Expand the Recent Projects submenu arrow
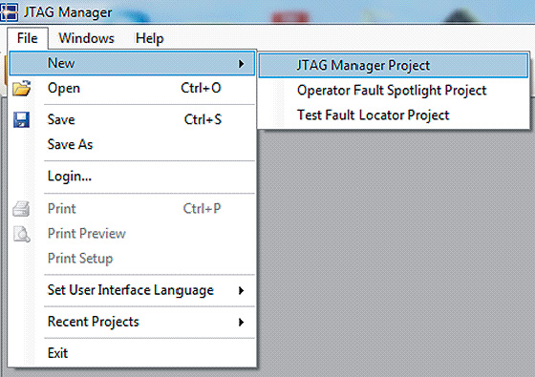 [241, 323]
